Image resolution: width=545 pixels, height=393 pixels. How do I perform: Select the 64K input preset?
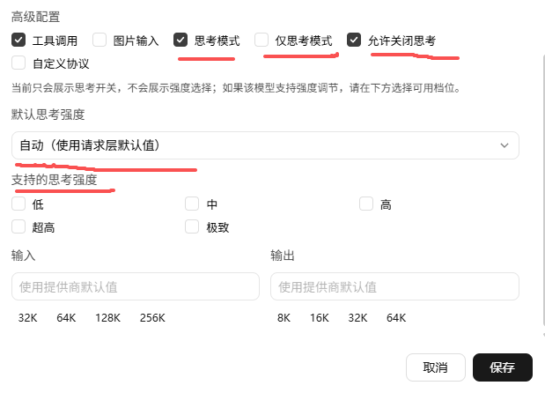(x=66, y=318)
